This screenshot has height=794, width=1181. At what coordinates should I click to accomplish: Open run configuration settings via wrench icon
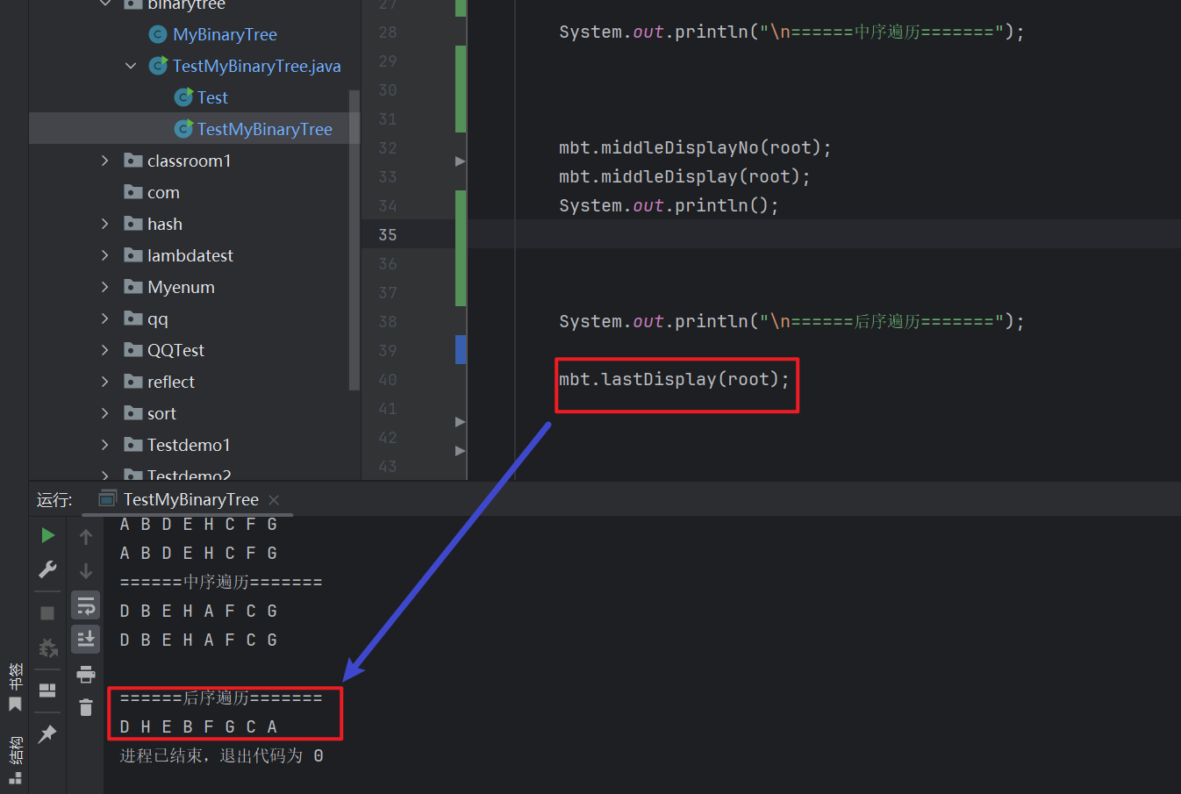(x=47, y=569)
